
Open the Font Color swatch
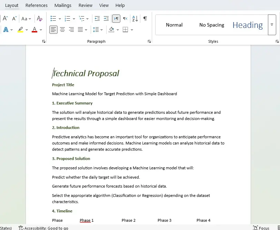tap(34, 30)
